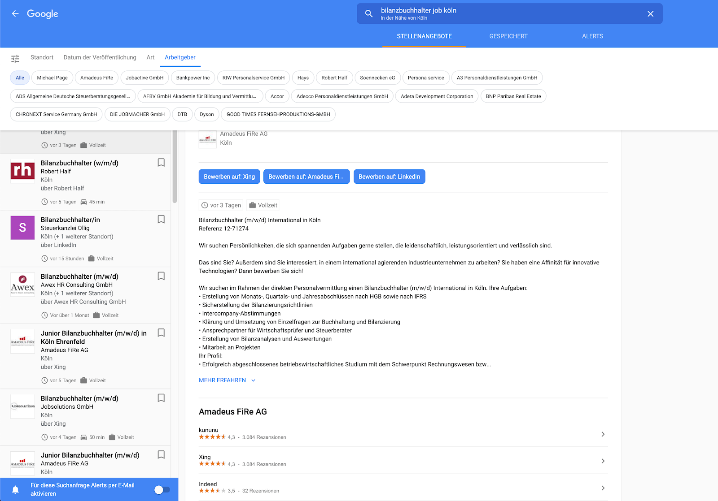
Task: Filter by CHRONEXT Service Germany GmbH
Action: pyautogui.click(x=57, y=114)
